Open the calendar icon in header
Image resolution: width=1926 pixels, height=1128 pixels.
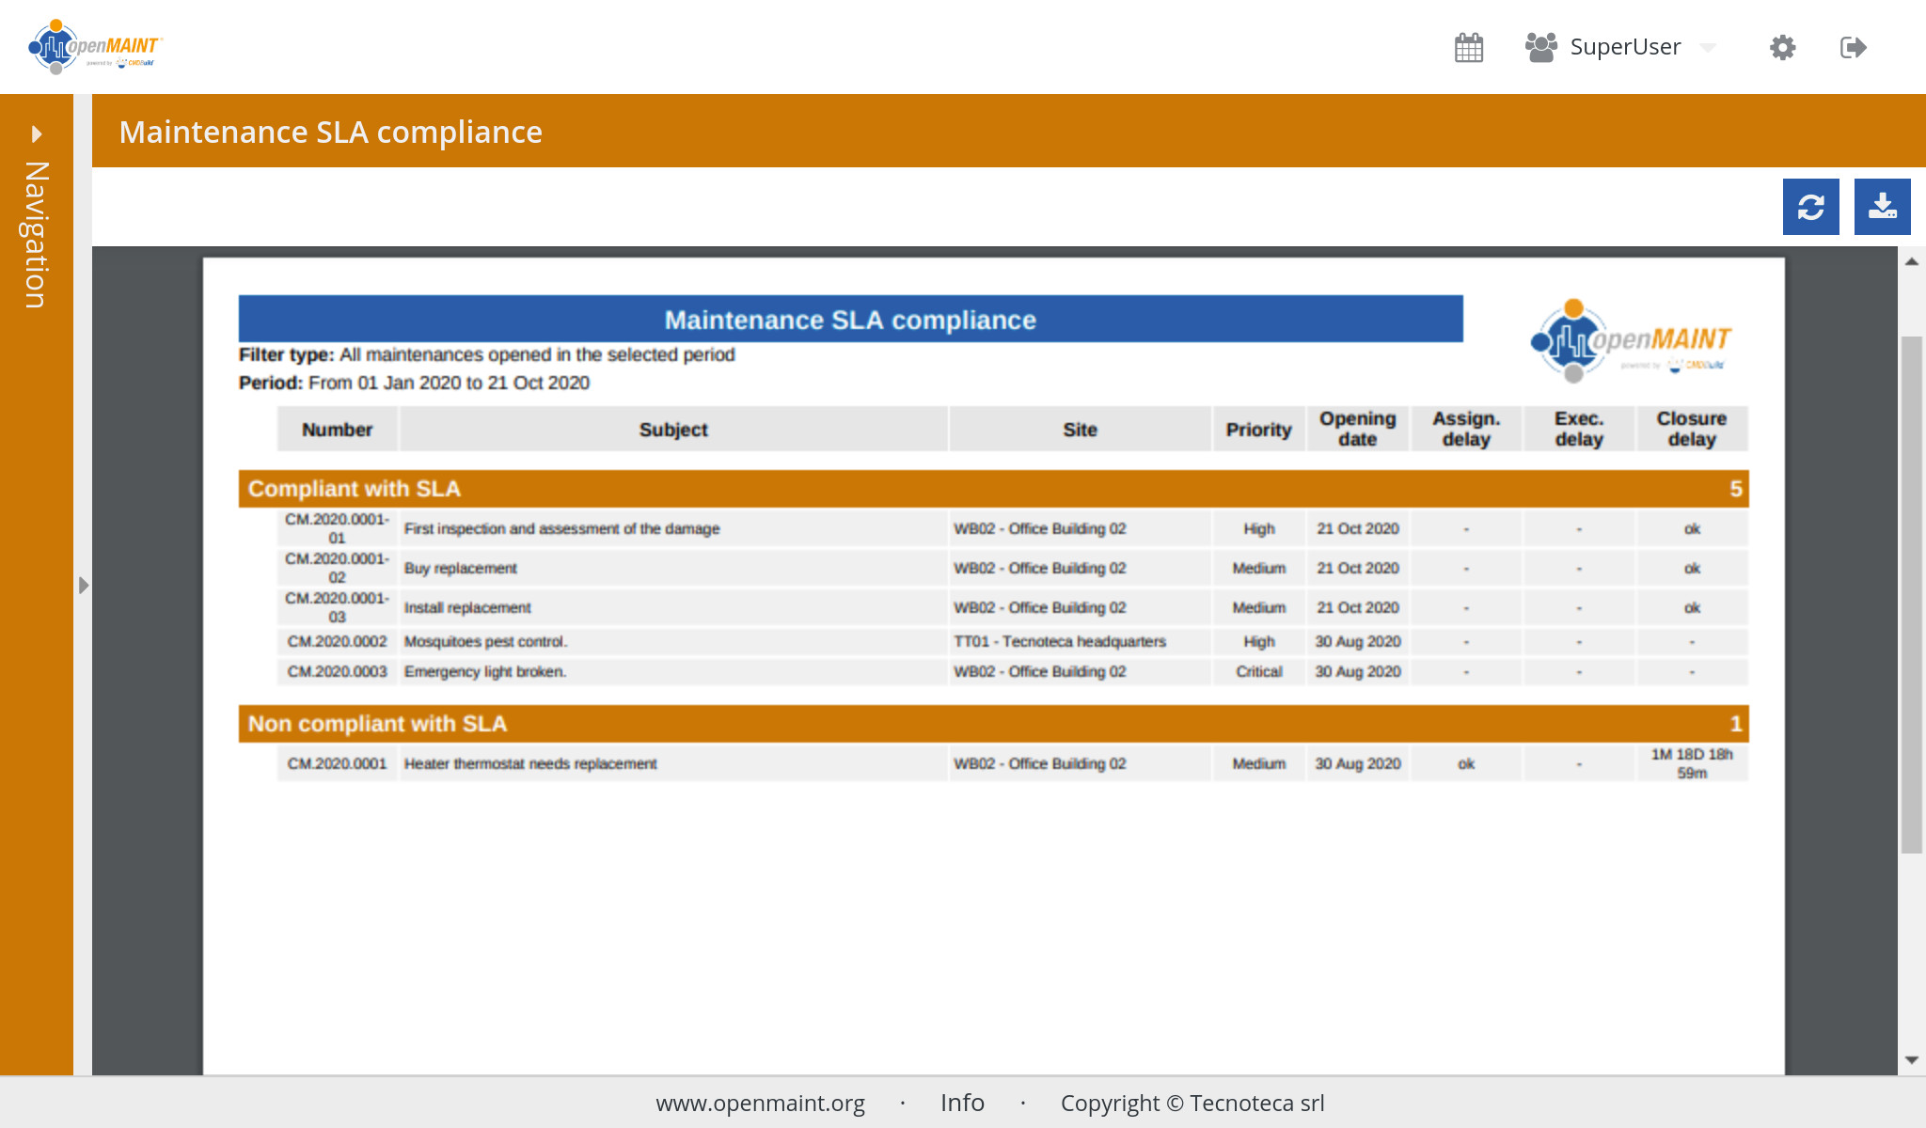pyautogui.click(x=1468, y=47)
